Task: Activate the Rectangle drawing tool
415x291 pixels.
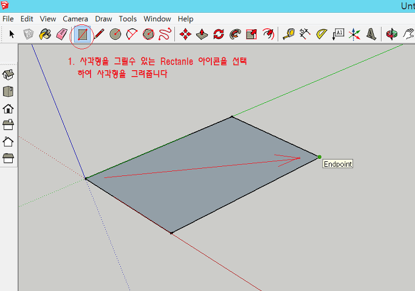Action: (82, 35)
